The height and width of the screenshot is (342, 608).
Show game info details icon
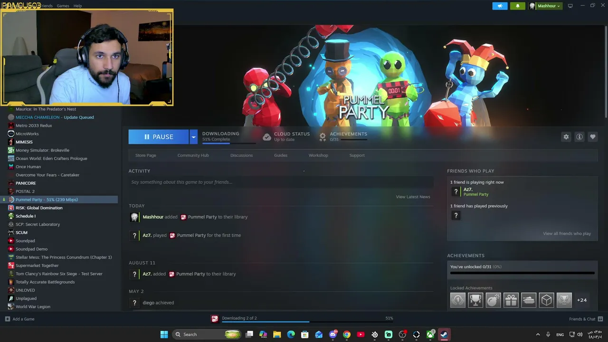[579, 137]
